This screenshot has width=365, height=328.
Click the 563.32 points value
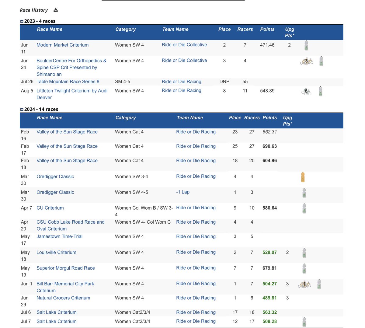click(270, 312)
